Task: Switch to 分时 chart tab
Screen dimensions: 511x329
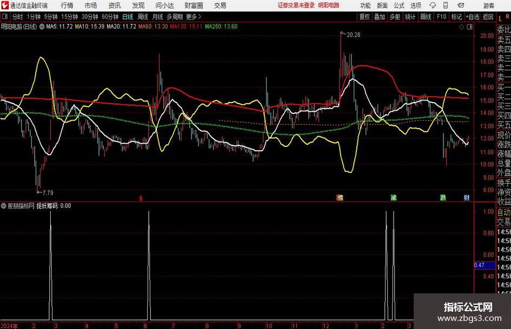Action: point(18,17)
